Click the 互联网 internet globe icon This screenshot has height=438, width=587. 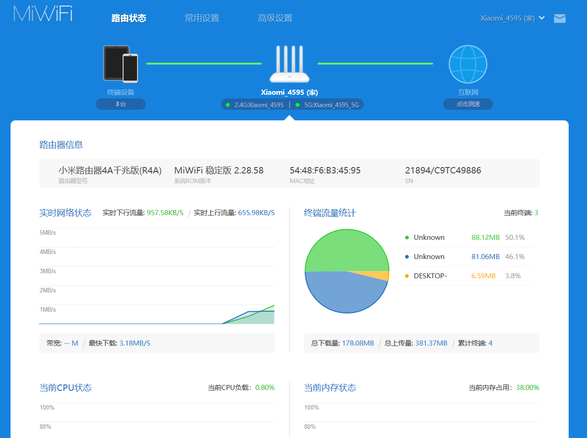[x=467, y=64]
